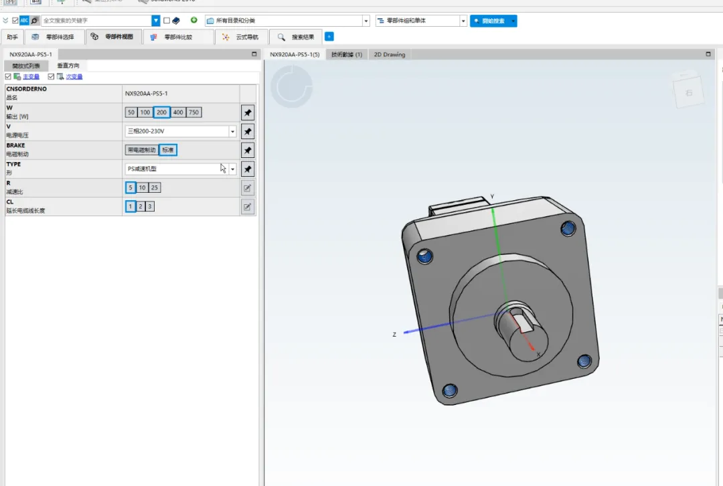
Task: Toggle the 主变量 checkbox
Action: pyautogui.click(x=8, y=76)
